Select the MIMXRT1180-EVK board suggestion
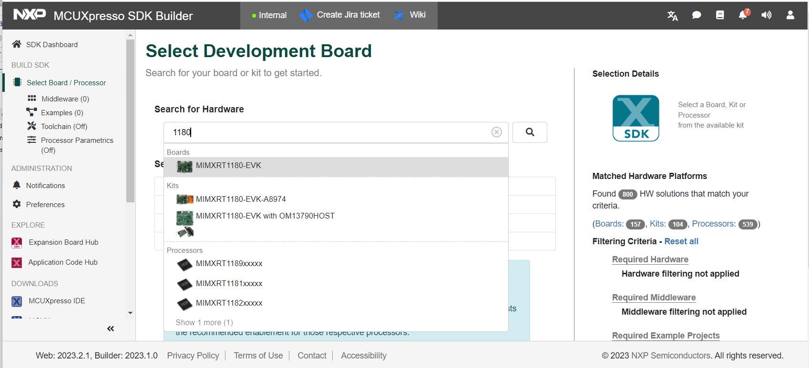Screen dimensions: 809x368 (336, 166)
